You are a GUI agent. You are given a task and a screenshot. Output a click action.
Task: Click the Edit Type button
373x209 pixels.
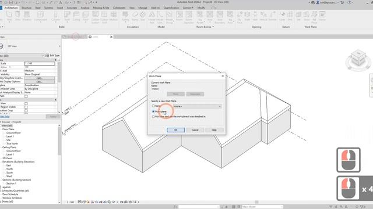[52, 56]
